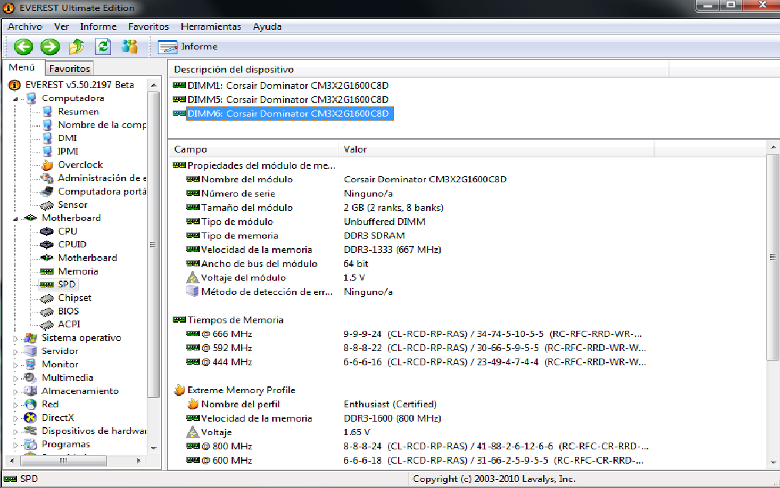The width and height of the screenshot is (780, 488).
Task: Click the Voltaje del módulo warning icon
Action: tap(192, 278)
